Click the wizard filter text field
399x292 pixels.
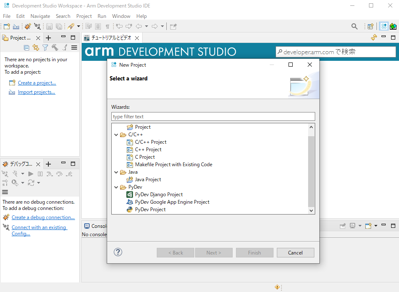click(x=213, y=117)
